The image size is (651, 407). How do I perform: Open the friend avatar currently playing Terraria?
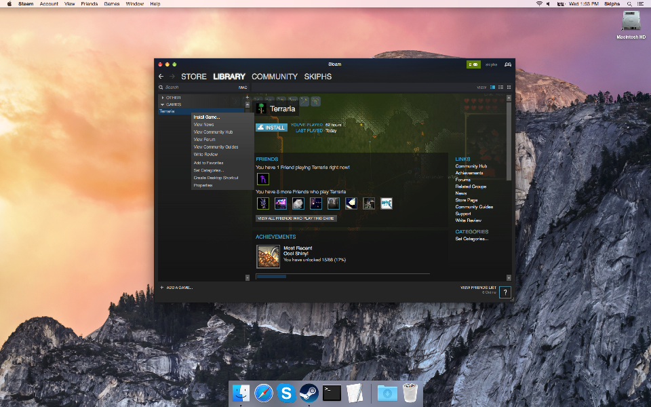(x=263, y=179)
